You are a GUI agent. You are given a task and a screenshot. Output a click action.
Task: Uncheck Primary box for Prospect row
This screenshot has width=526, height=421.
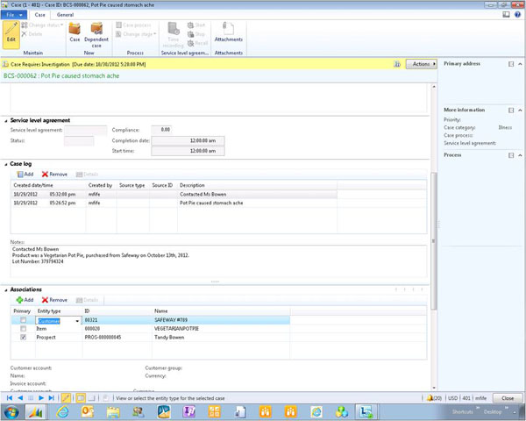click(22, 337)
